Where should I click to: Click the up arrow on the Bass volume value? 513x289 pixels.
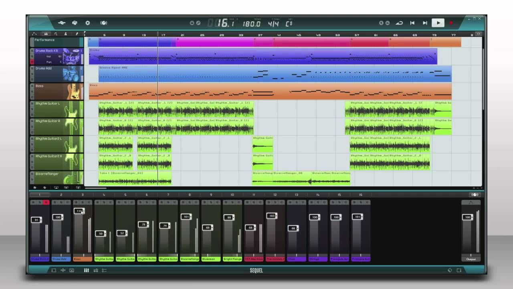(83, 210)
